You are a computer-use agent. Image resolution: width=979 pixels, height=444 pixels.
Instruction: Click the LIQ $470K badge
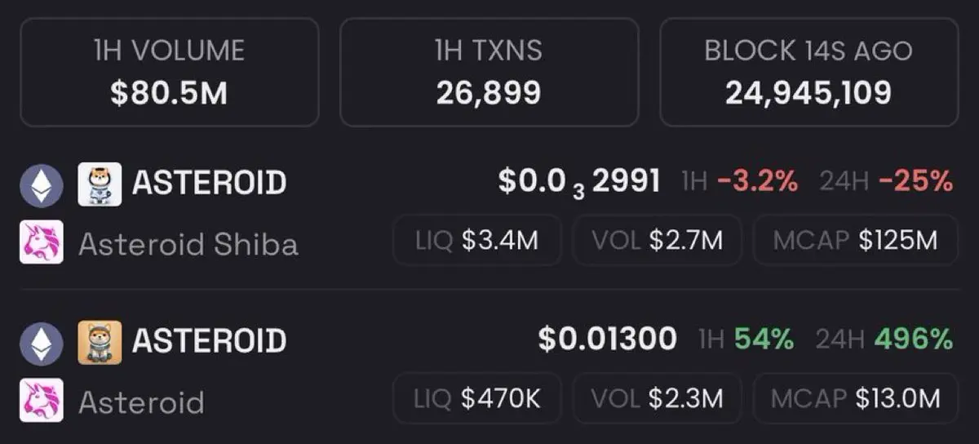click(477, 398)
